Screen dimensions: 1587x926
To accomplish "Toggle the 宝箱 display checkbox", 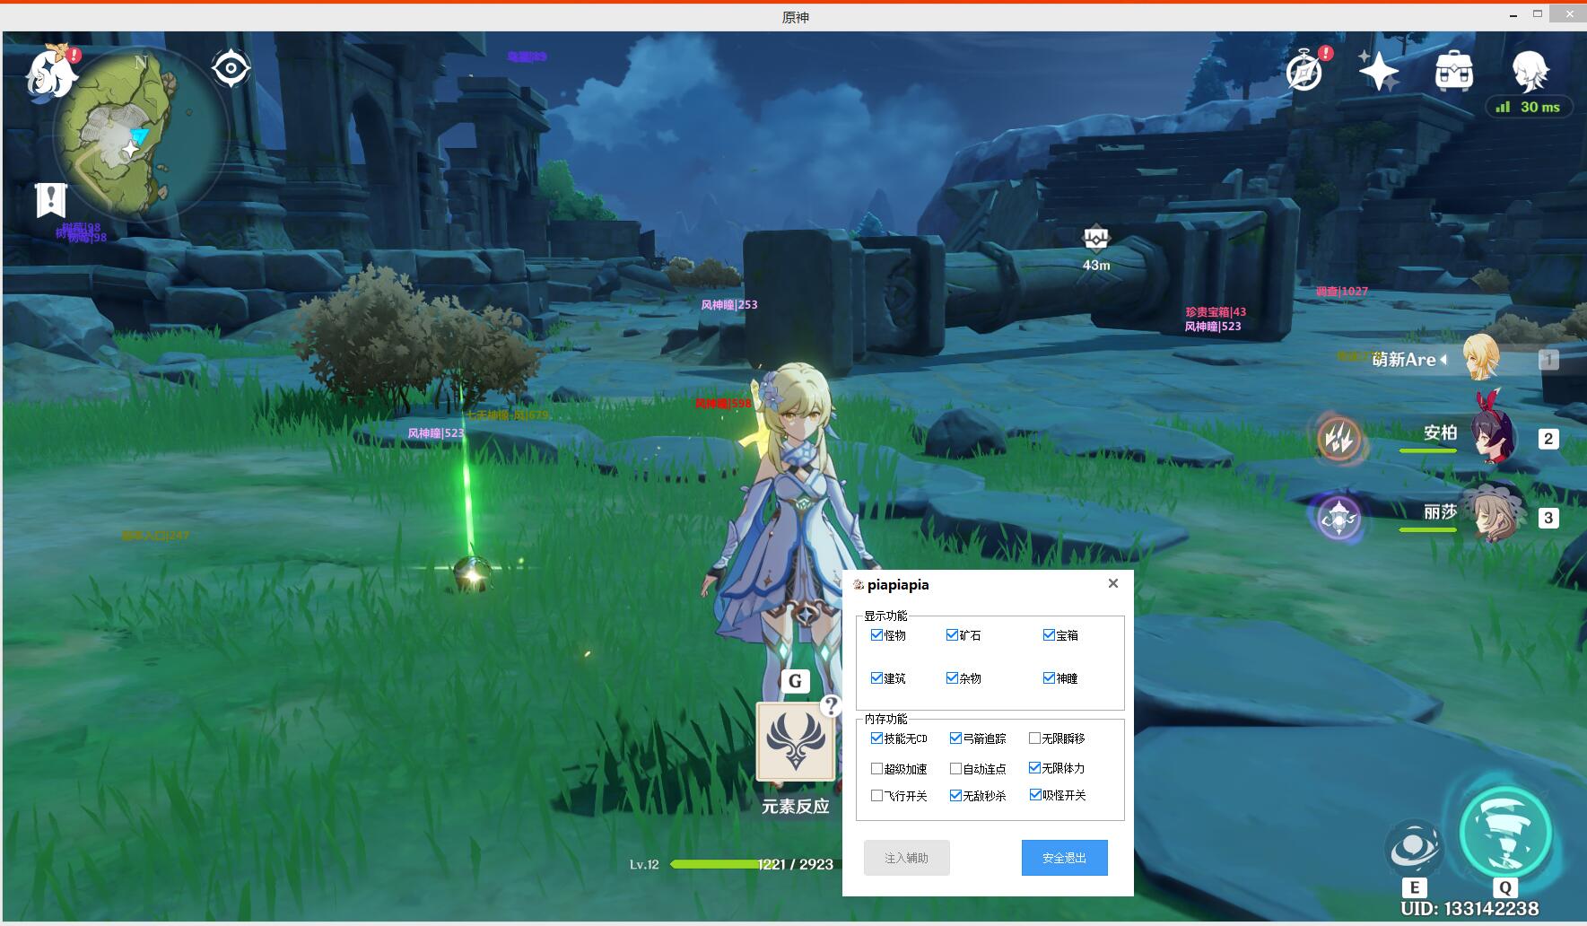I will [1050, 634].
